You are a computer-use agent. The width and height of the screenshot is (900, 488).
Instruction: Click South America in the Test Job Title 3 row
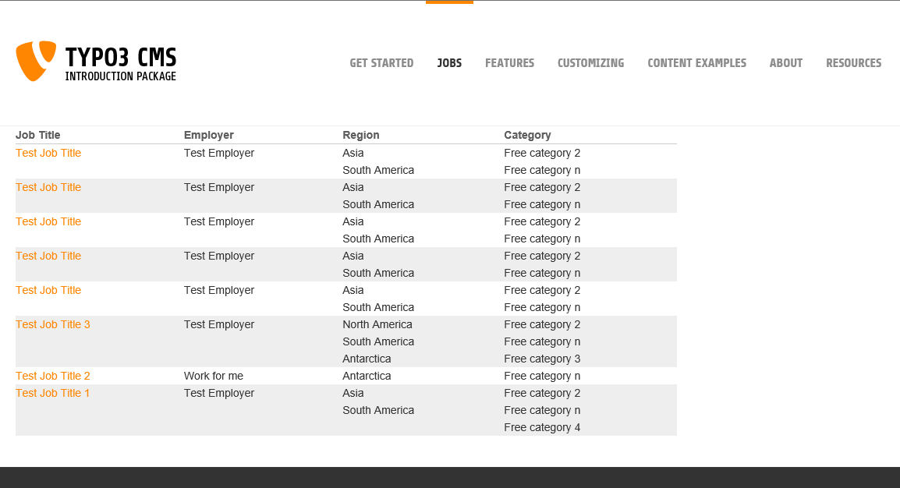click(378, 341)
